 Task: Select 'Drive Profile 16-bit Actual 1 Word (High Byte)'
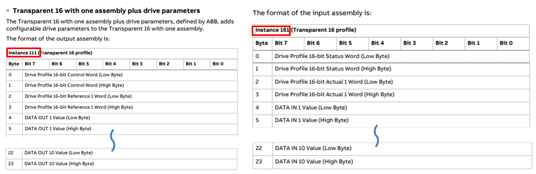334,95
